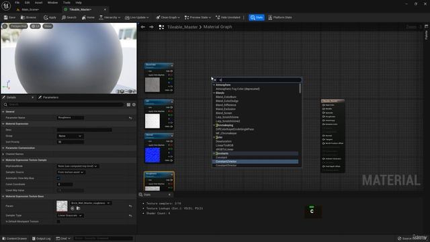430x242 pixels.
Task: Switch to the Main_Scene tab
Action: [x=30, y=9]
